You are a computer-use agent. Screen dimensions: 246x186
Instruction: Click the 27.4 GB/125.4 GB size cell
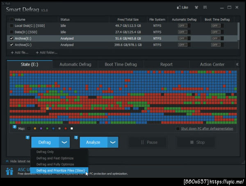coord(128,32)
